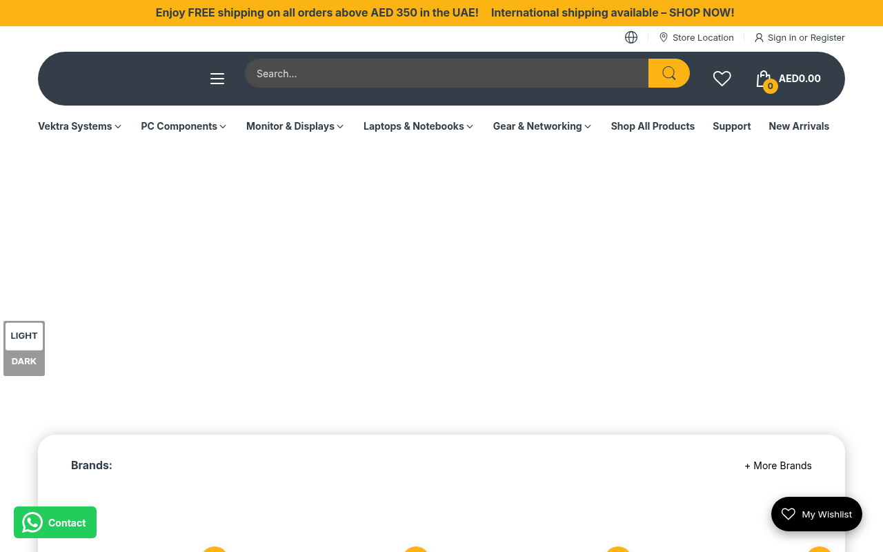Image resolution: width=883 pixels, height=552 pixels.
Task: Click the + More Brands link
Action: tap(778, 466)
